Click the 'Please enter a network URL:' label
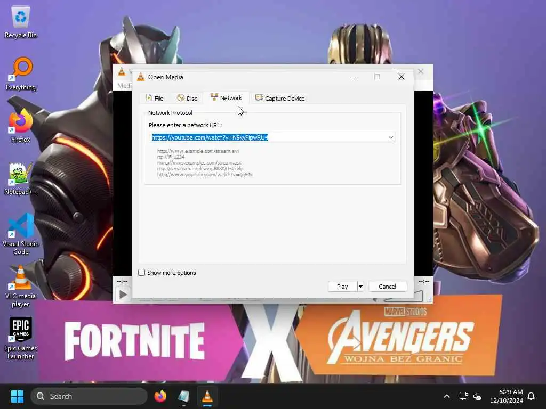The height and width of the screenshot is (409, 546). [185, 125]
